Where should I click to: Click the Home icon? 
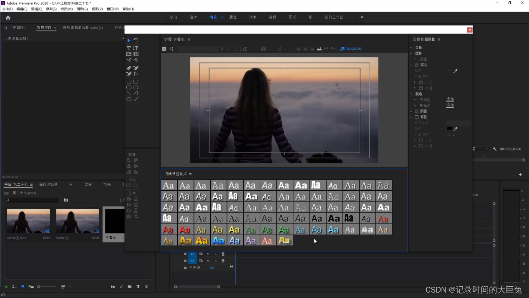(x=8, y=18)
